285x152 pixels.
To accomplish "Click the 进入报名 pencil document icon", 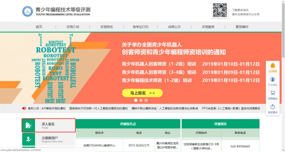I will 28,125.
